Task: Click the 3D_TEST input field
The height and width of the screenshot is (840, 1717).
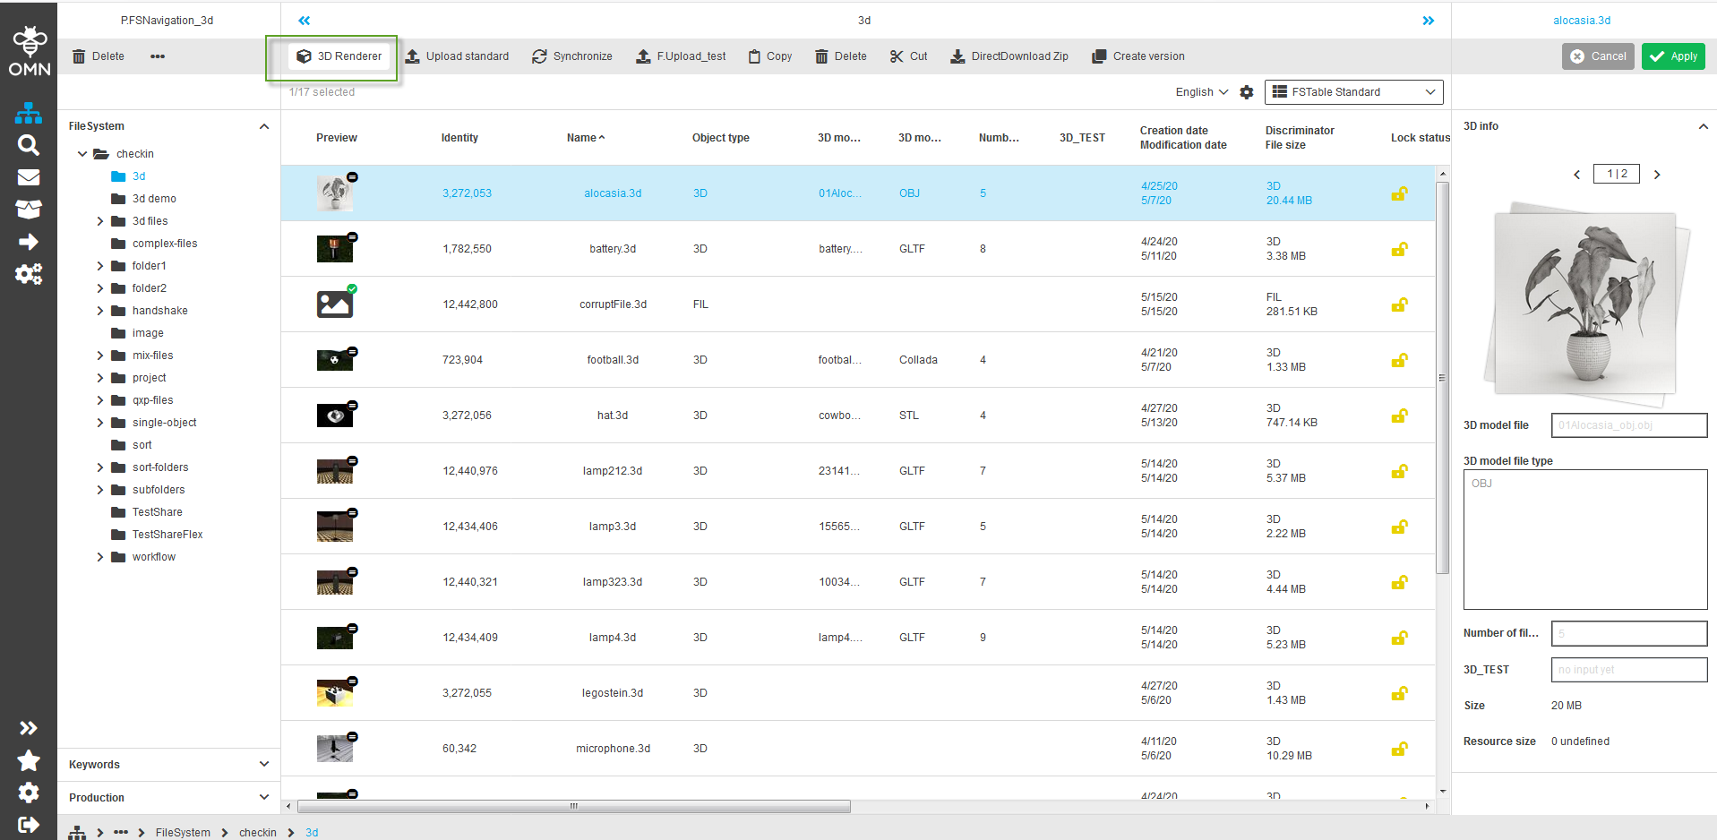Action: tap(1628, 670)
